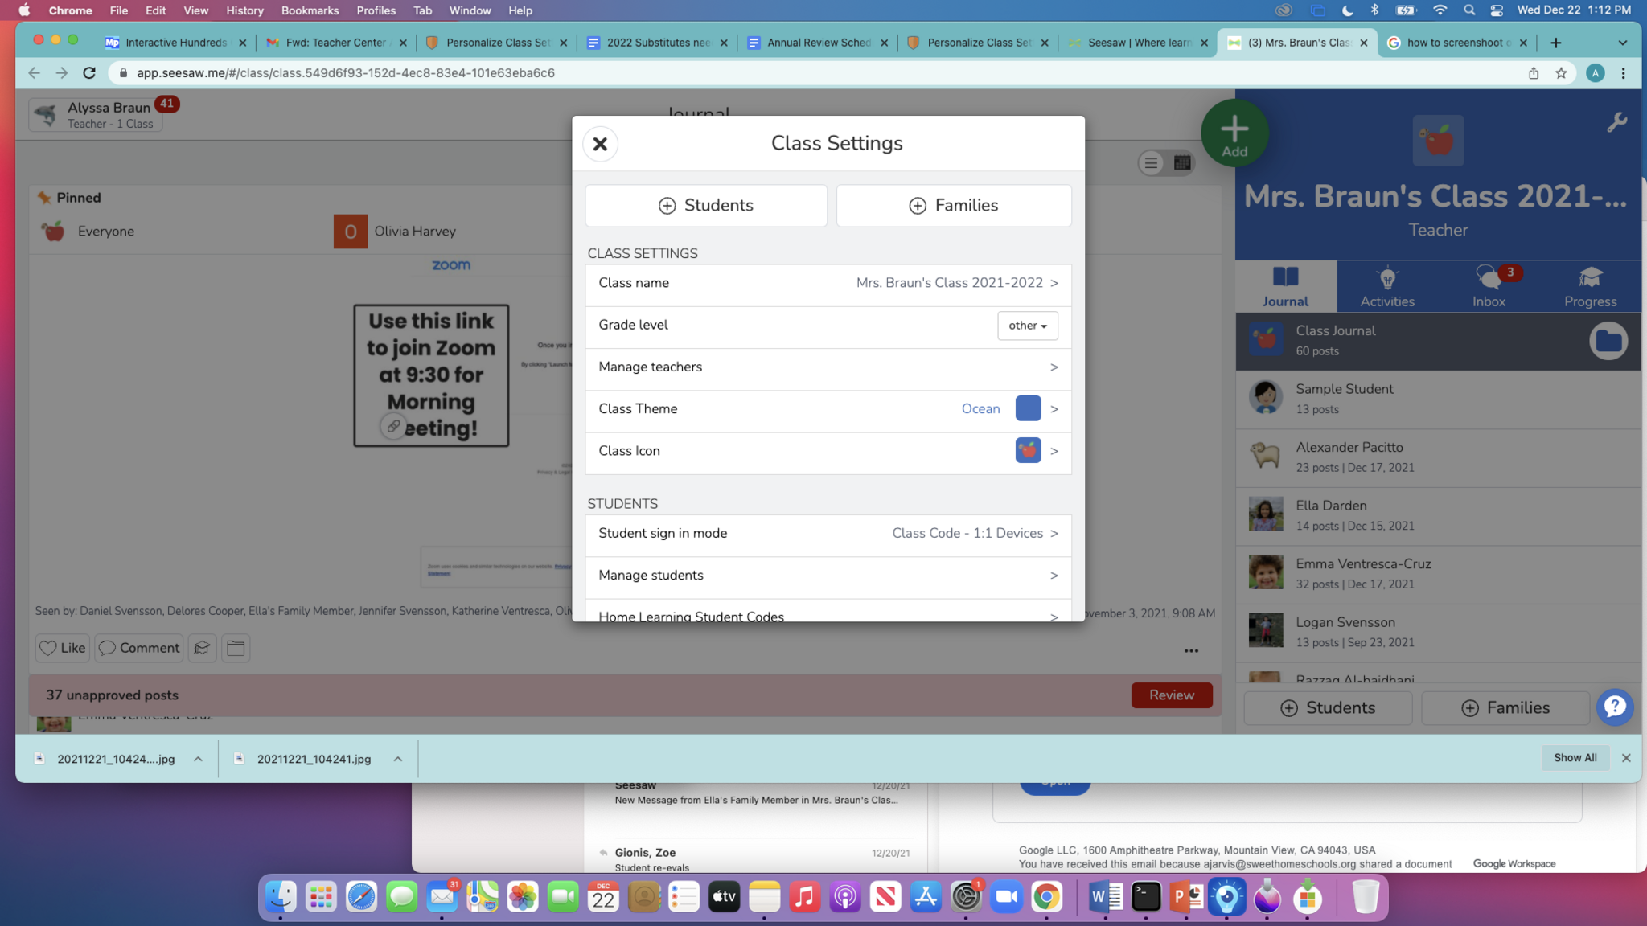Open the Progress tab
The image size is (1647, 926).
click(1590, 286)
